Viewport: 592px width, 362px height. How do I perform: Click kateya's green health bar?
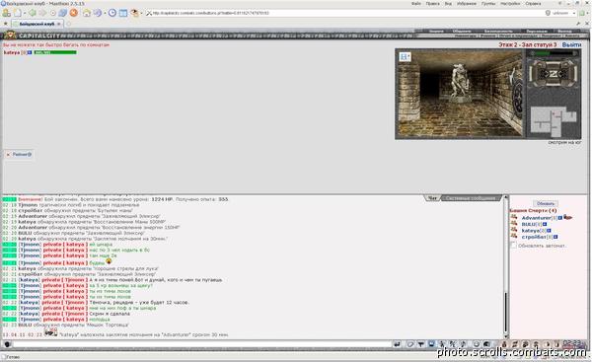point(55,52)
